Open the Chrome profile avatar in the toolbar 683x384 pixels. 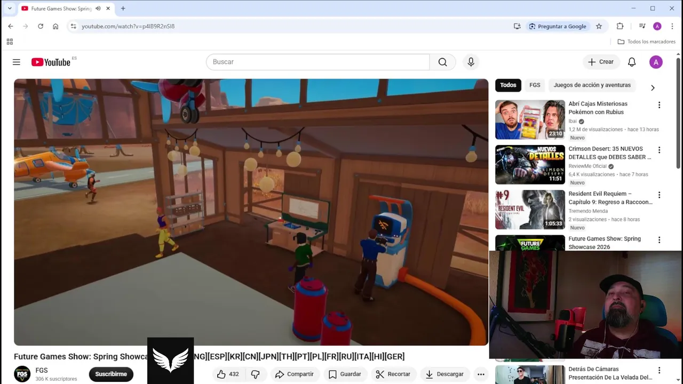point(657,26)
